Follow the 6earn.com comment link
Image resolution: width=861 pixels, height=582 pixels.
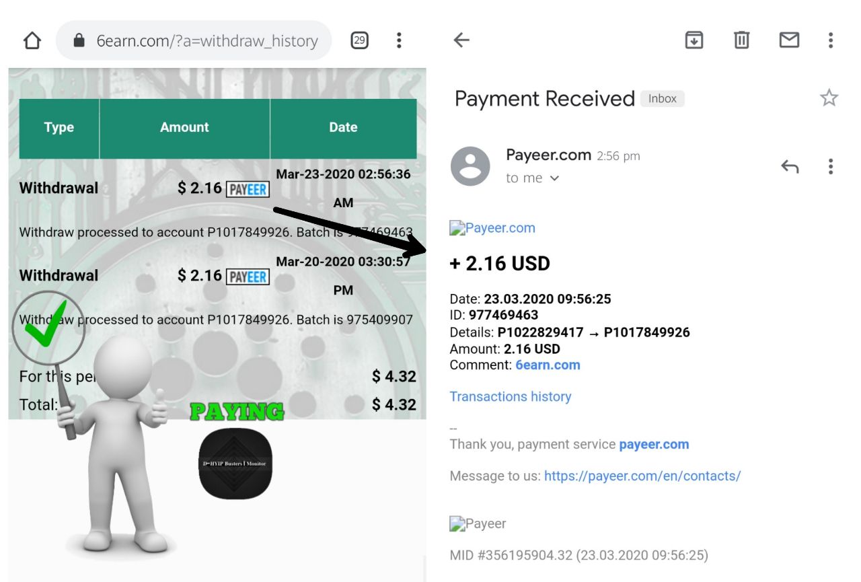click(x=548, y=365)
